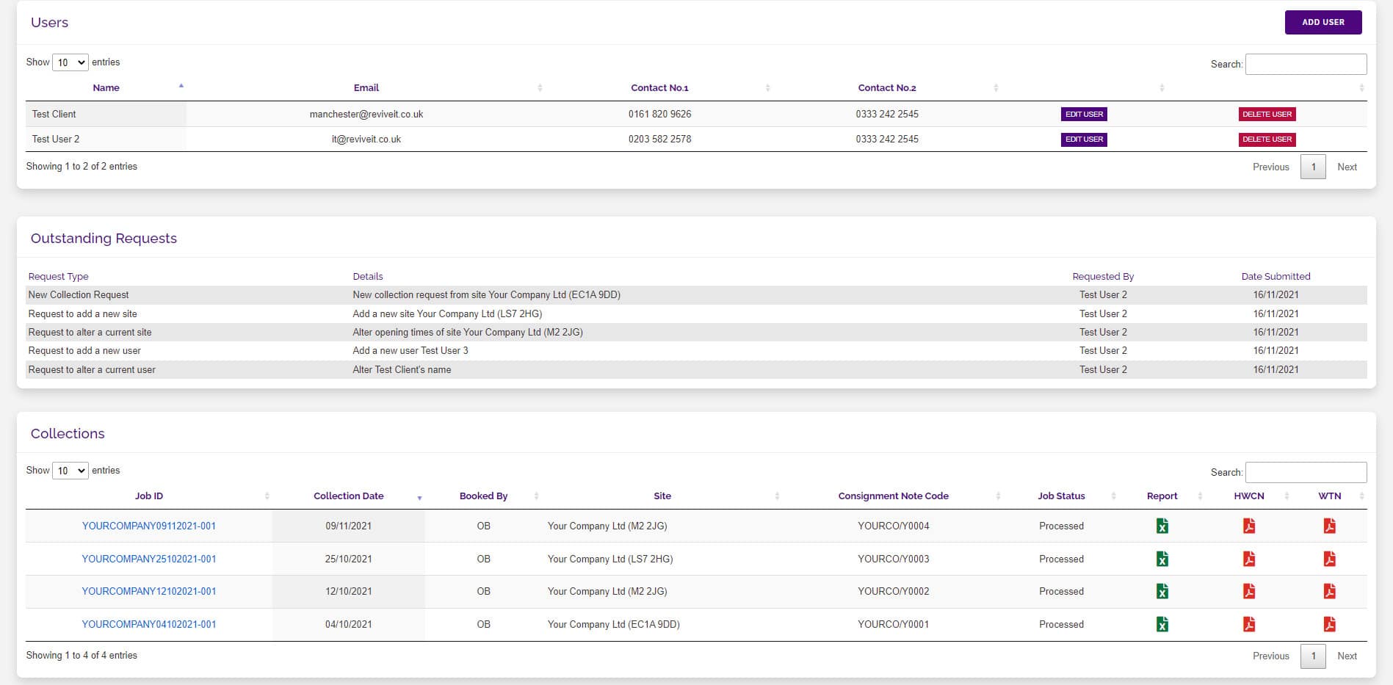Sort collections by Consignment Note Code
1393x685 pixels.
pyautogui.click(x=894, y=496)
